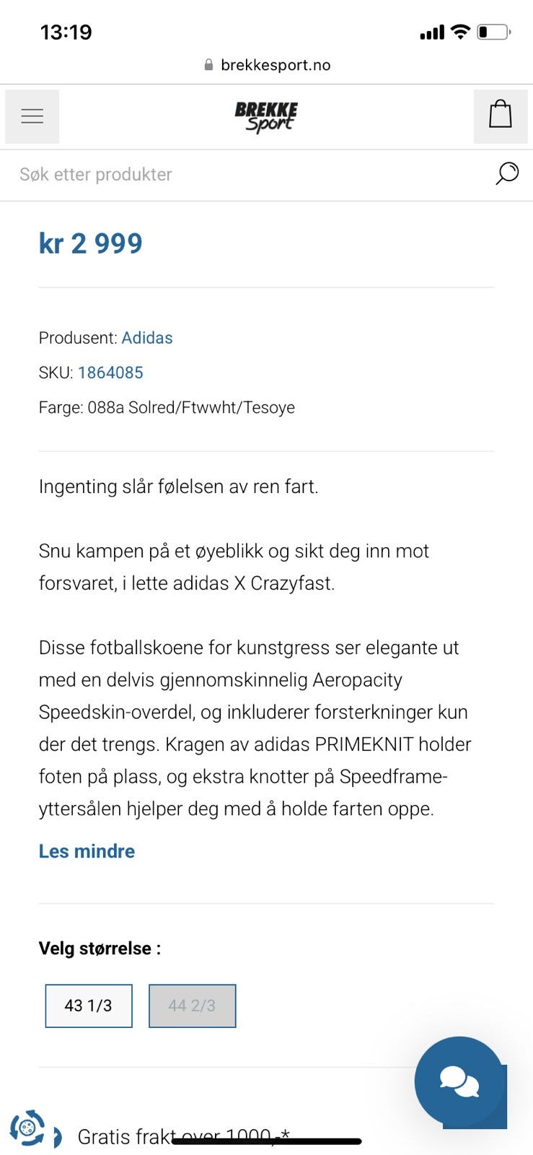Open the shopping bag cart
This screenshot has width=533, height=1155.
[x=501, y=116]
